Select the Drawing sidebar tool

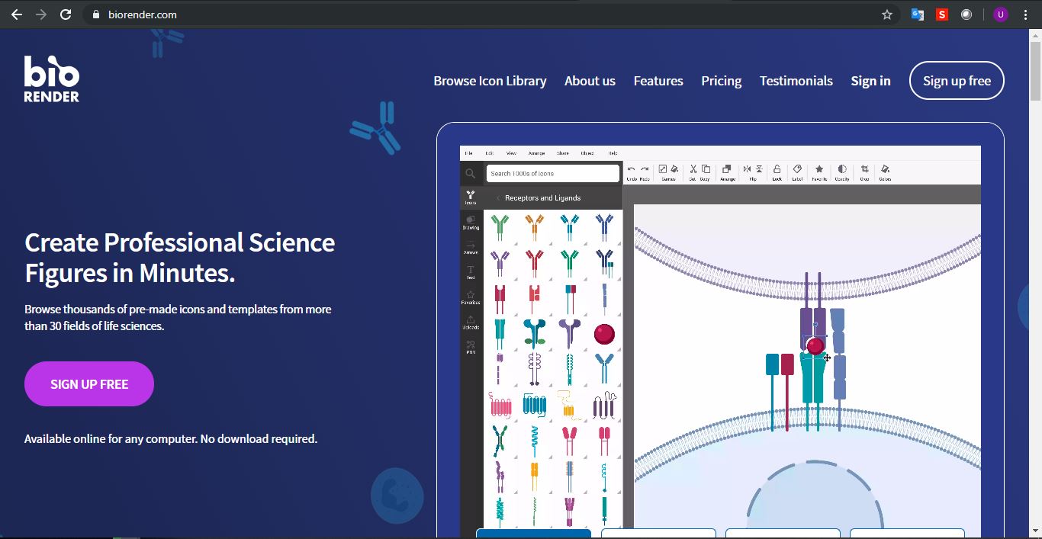coord(471,223)
